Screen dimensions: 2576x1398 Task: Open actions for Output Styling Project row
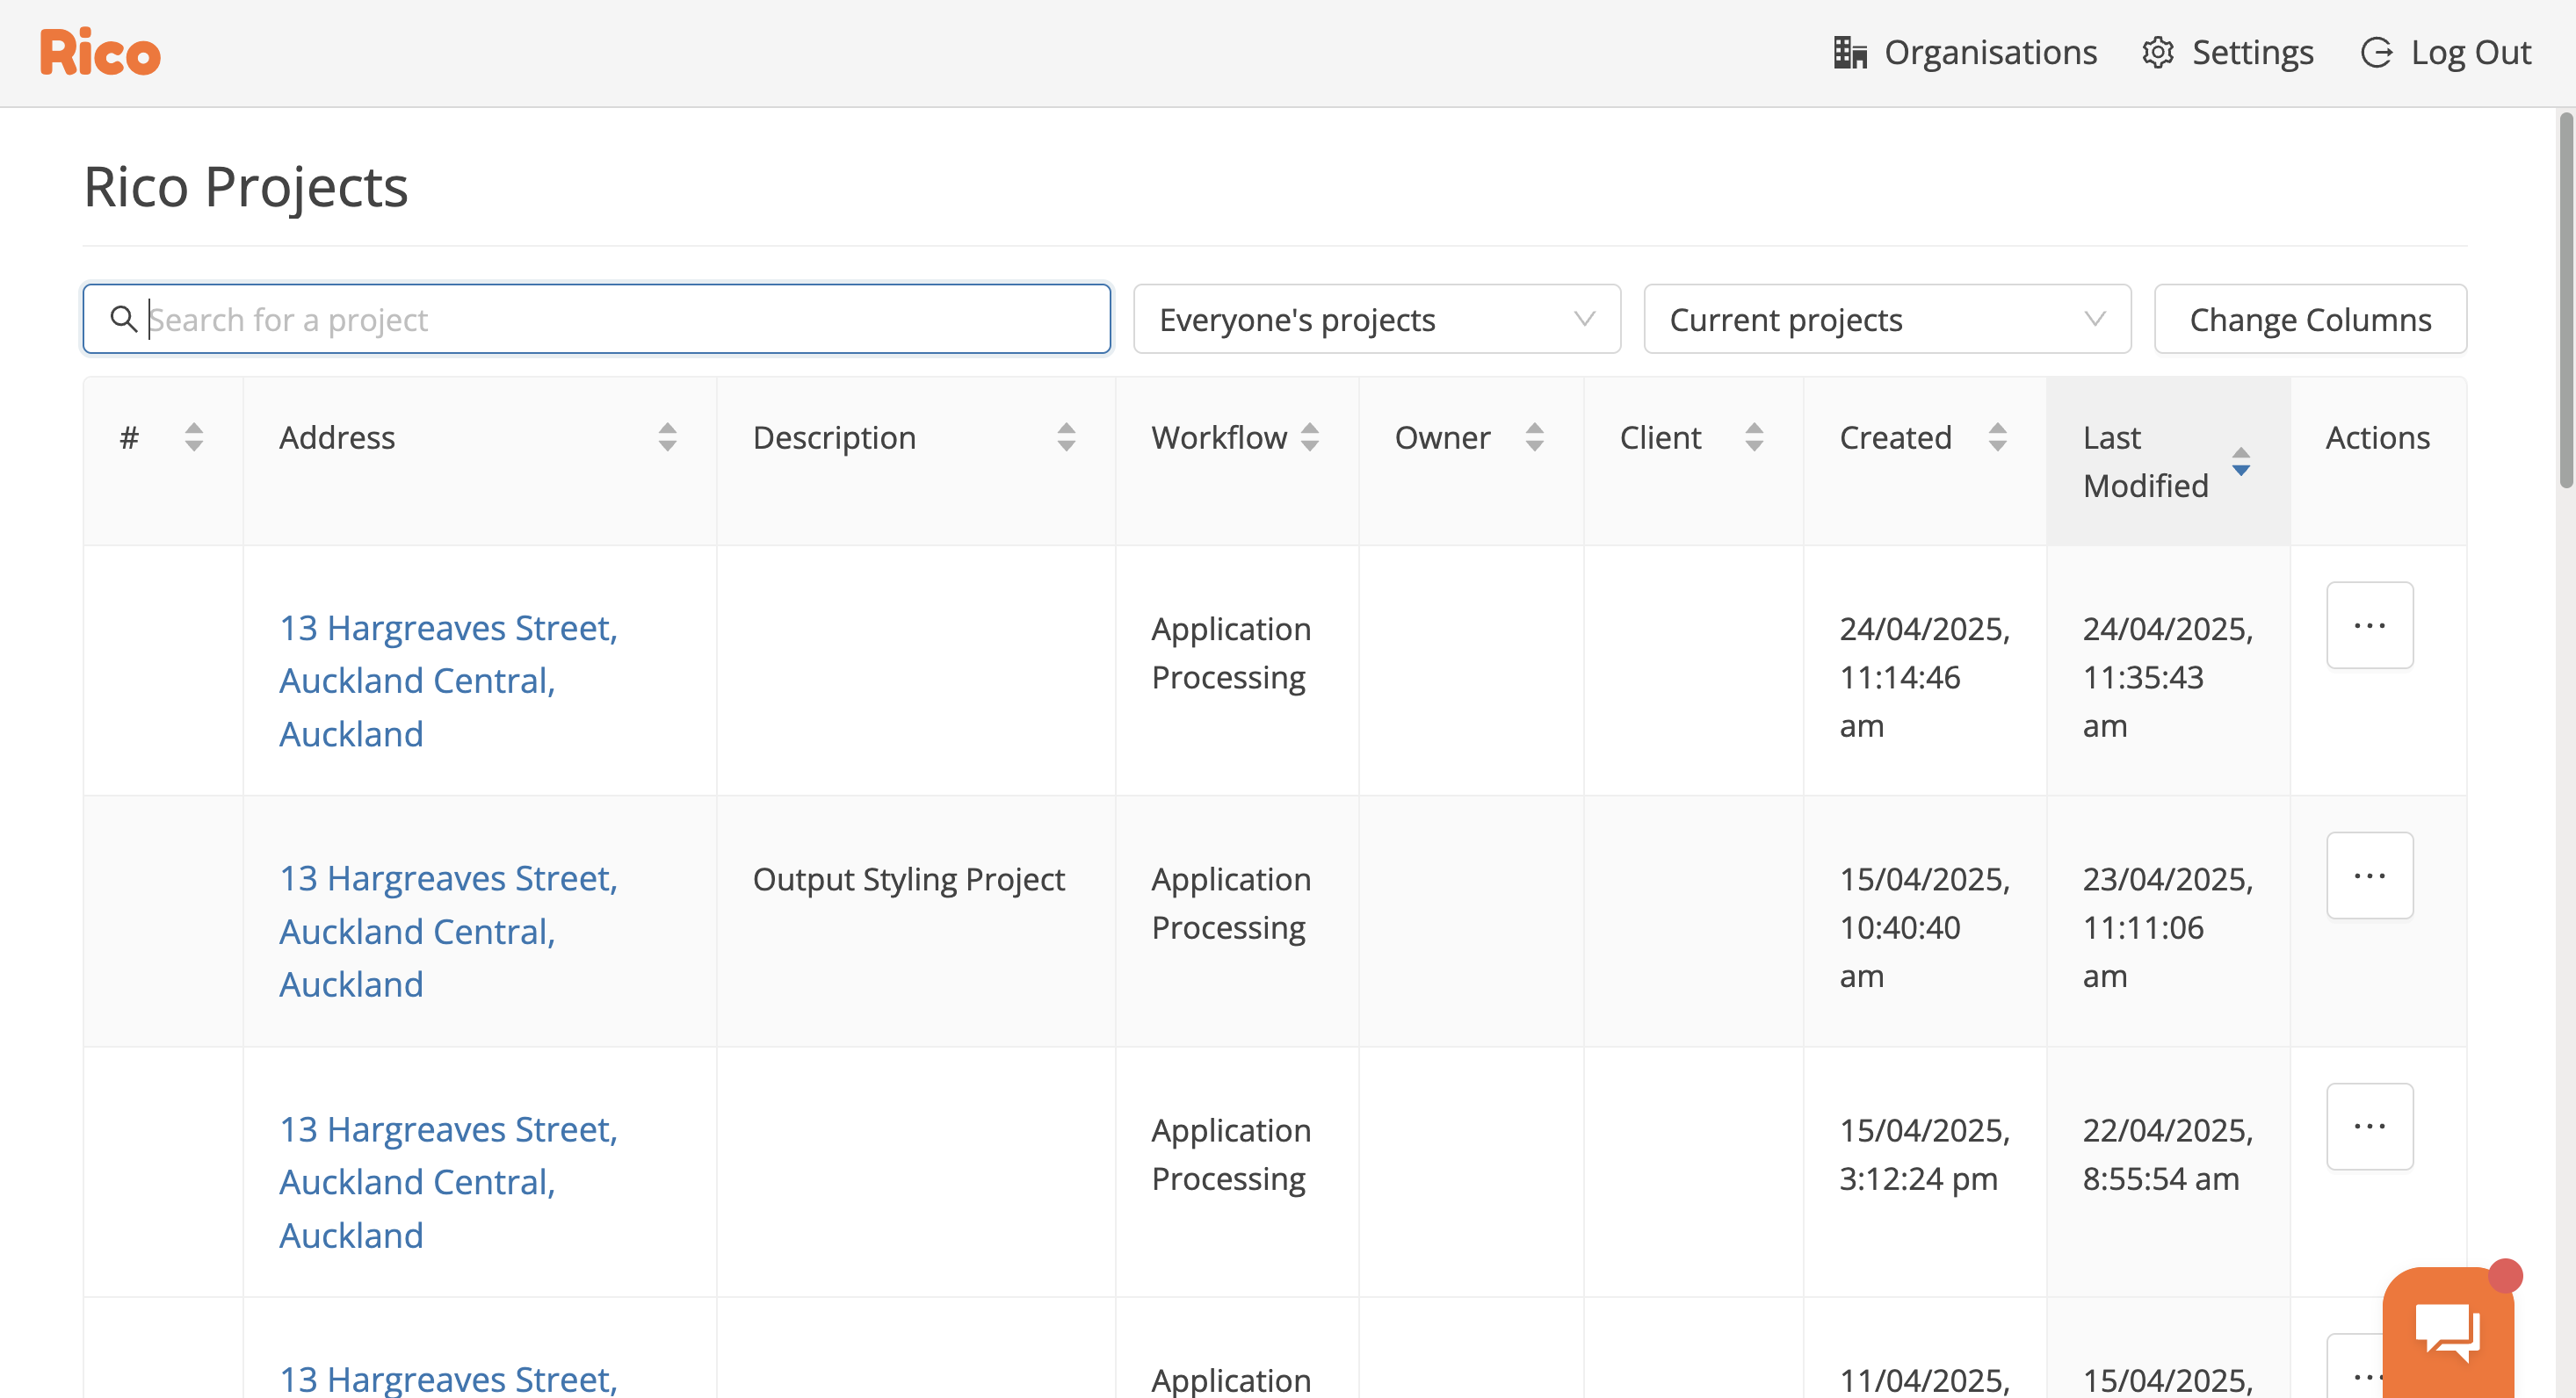click(2369, 876)
